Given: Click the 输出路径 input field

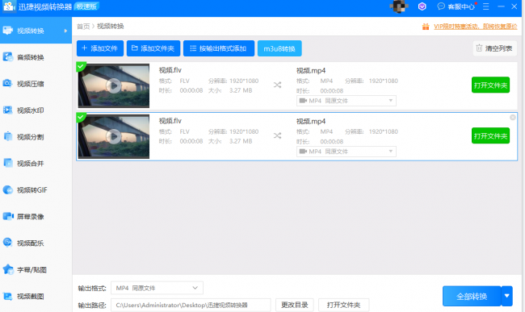Looking at the screenshot, I should tap(191, 305).
